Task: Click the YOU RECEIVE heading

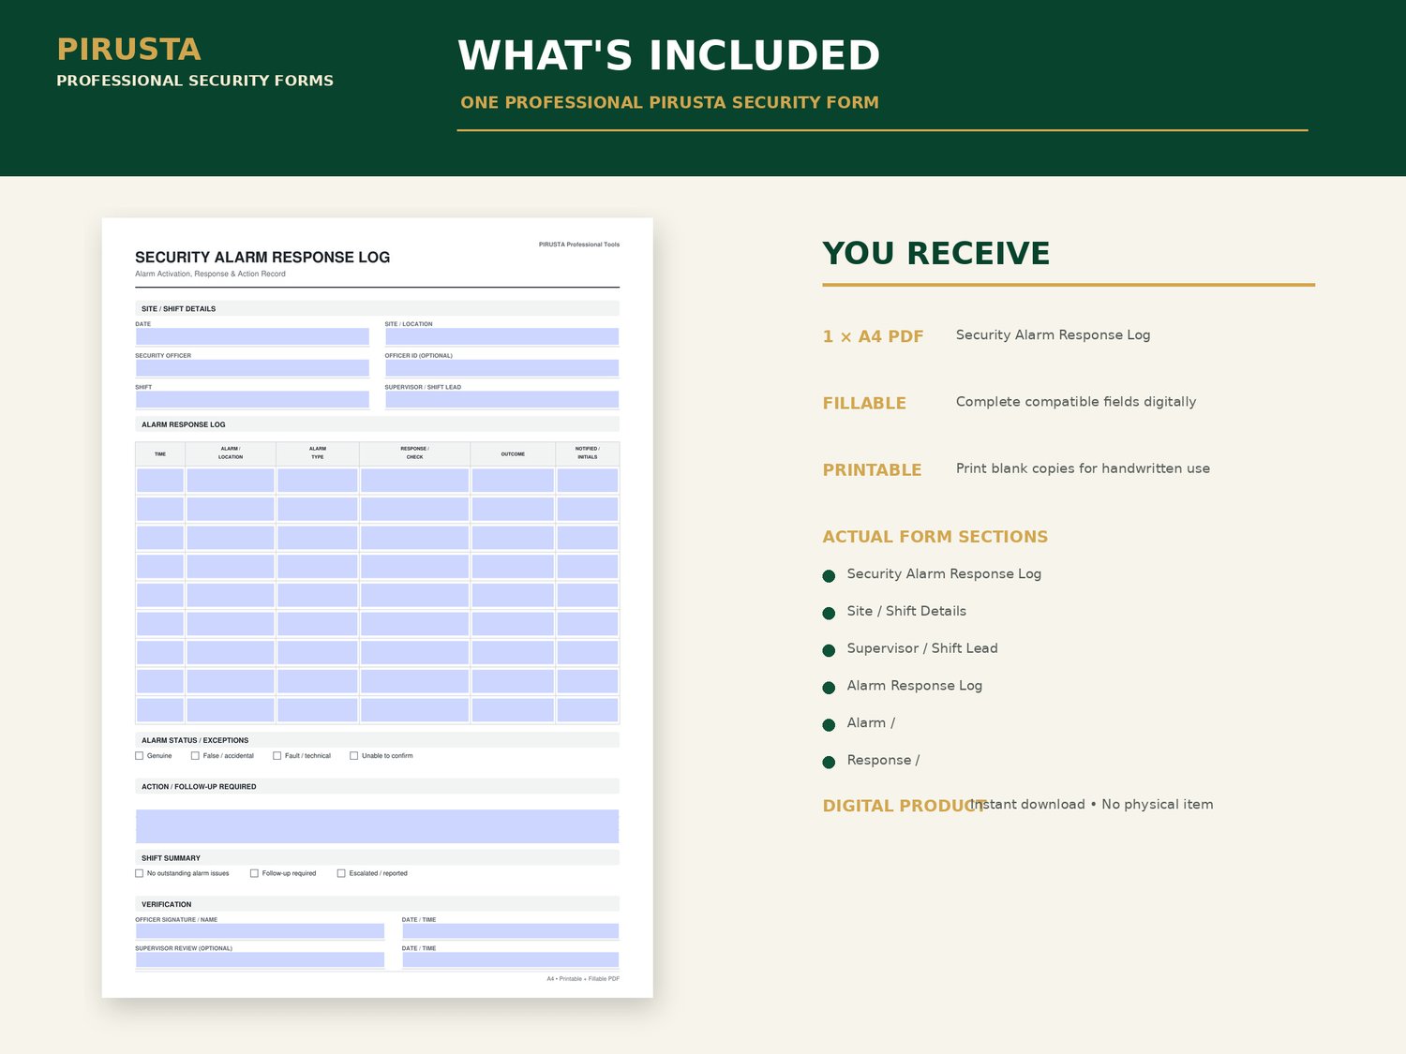Action: tap(936, 253)
